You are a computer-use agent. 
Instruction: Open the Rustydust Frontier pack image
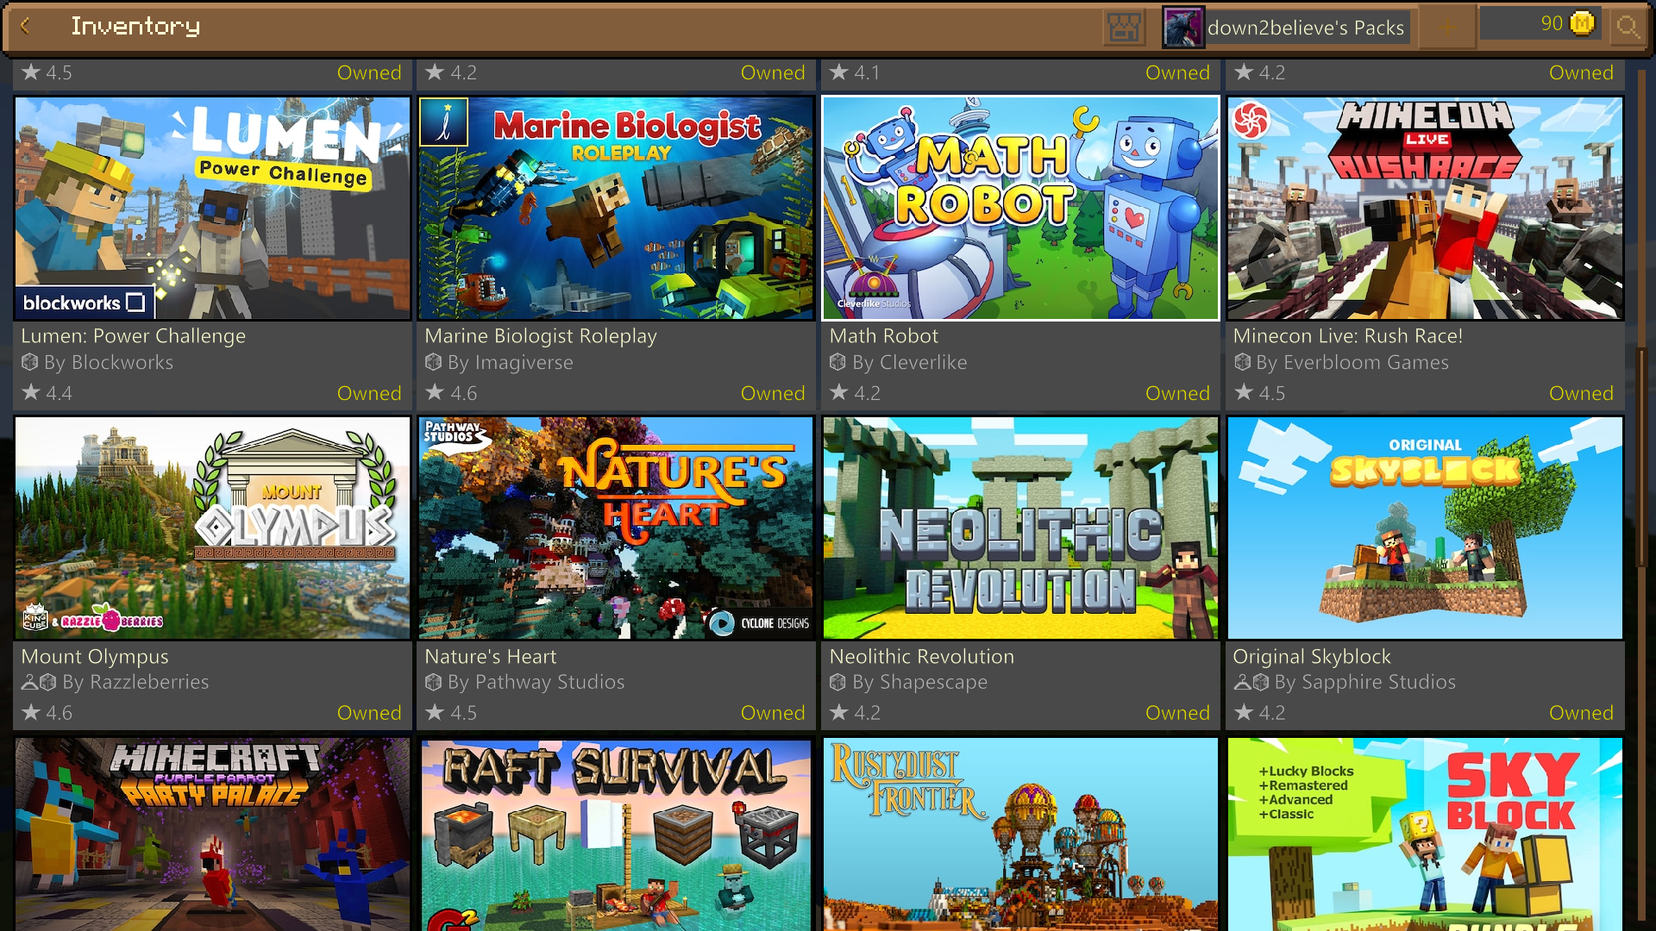(1020, 834)
